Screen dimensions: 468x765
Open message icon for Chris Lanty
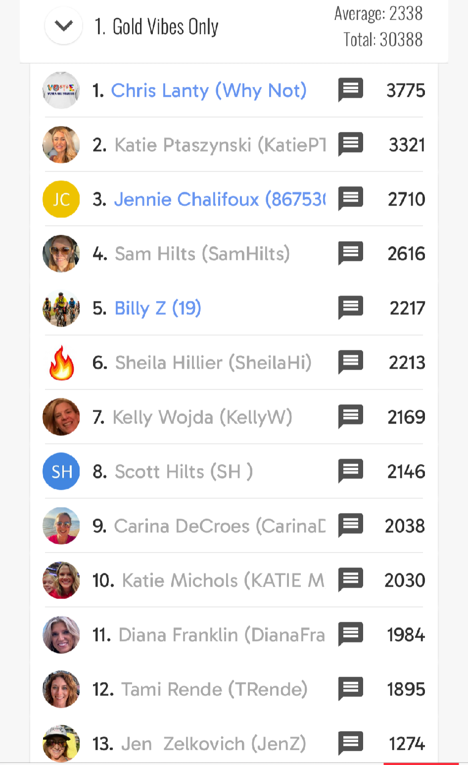coord(351,89)
